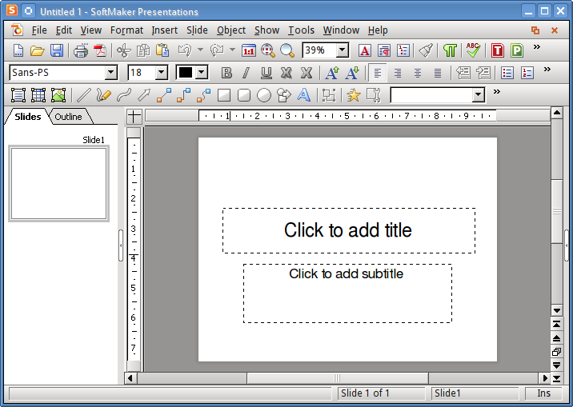Click the Print icon in toolbar
Image resolution: width=573 pixels, height=407 pixels.
tap(81, 50)
